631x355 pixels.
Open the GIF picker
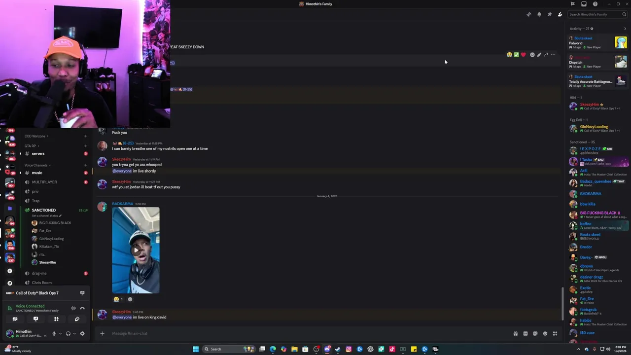[x=526, y=334]
